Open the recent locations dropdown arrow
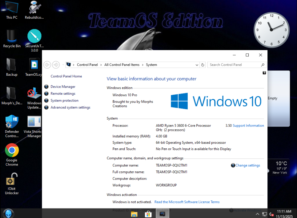 click(x=63, y=65)
